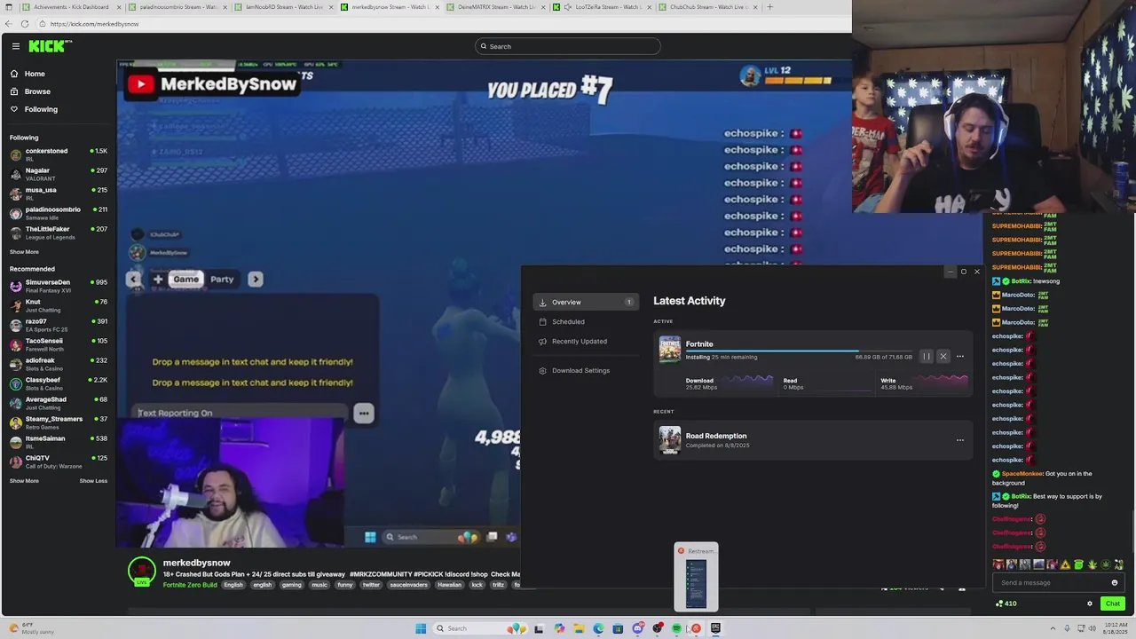Switch to ChubChub Stream browser tab
This screenshot has width=1136, height=639.
[707, 6]
